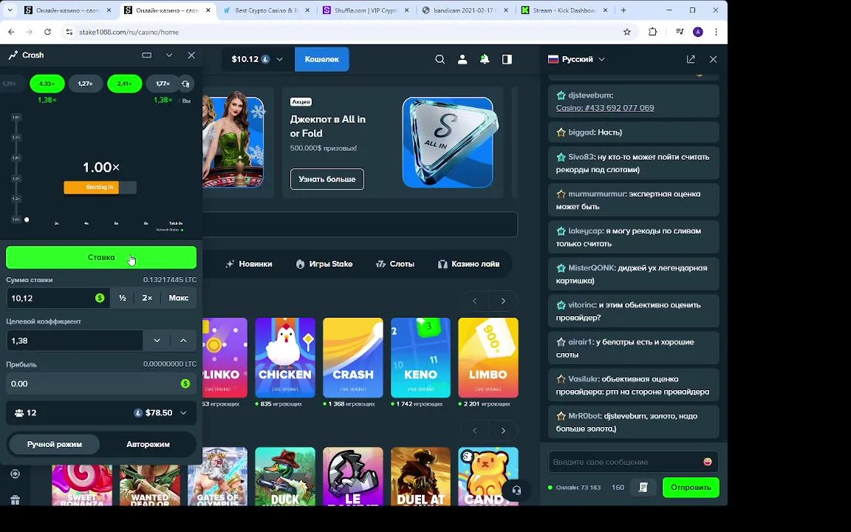
Task: Select the 1,27× previous round pill
Action: tap(85, 83)
